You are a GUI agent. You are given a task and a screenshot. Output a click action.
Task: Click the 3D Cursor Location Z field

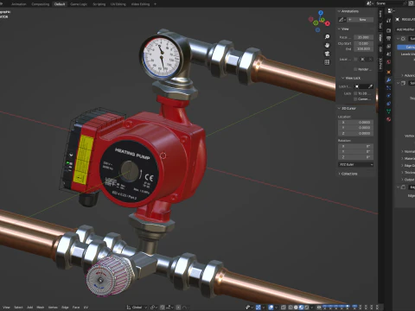pos(355,133)
